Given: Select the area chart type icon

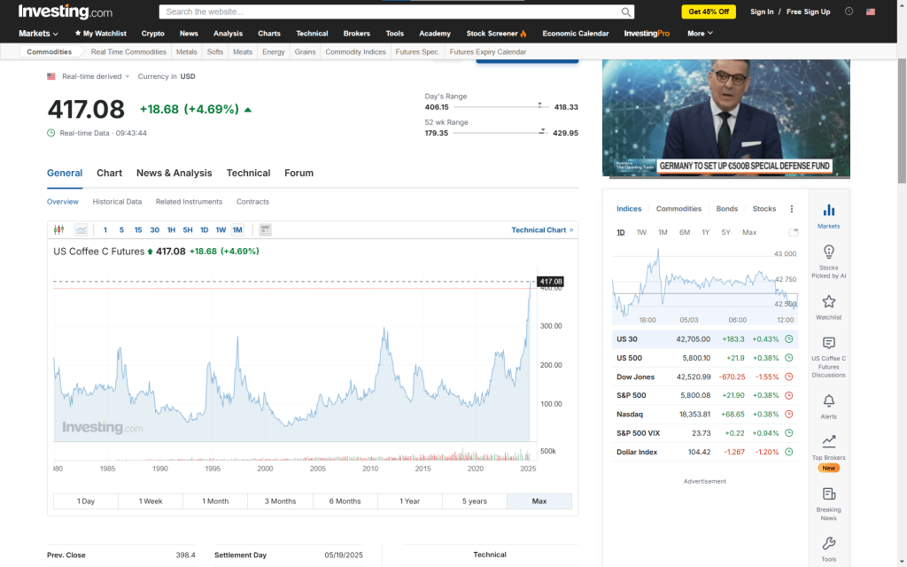Looking at the screenshot, I should [x=81, y=230].
